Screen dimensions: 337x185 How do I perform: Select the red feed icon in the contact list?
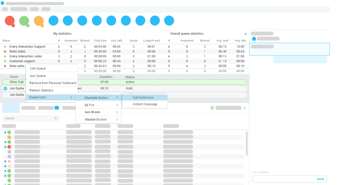pos(9,161)
